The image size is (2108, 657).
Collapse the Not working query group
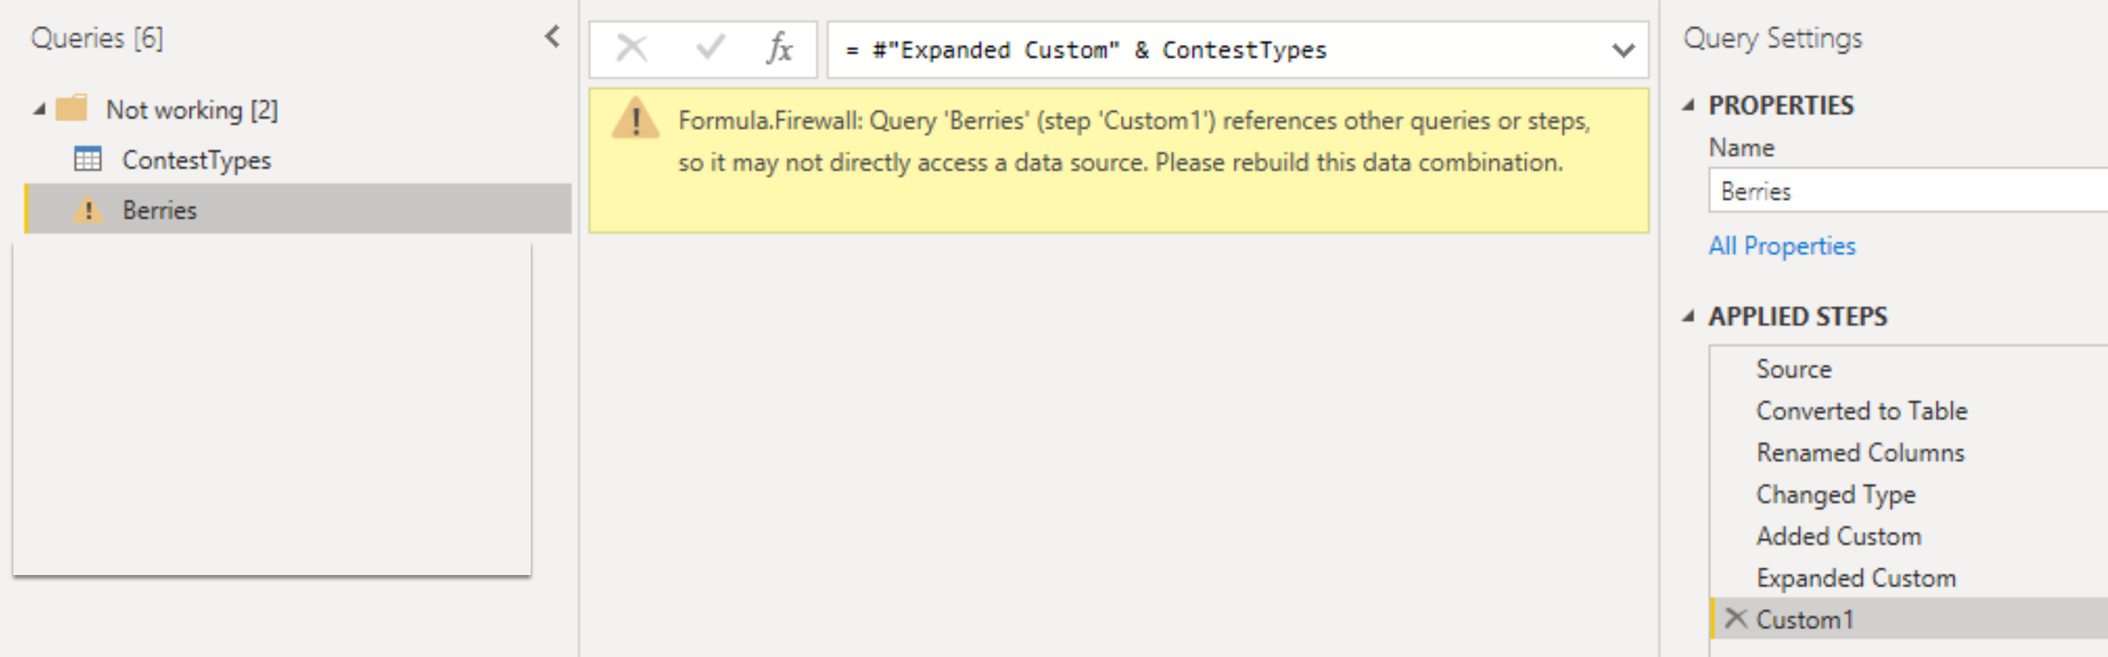click(39, 109)
